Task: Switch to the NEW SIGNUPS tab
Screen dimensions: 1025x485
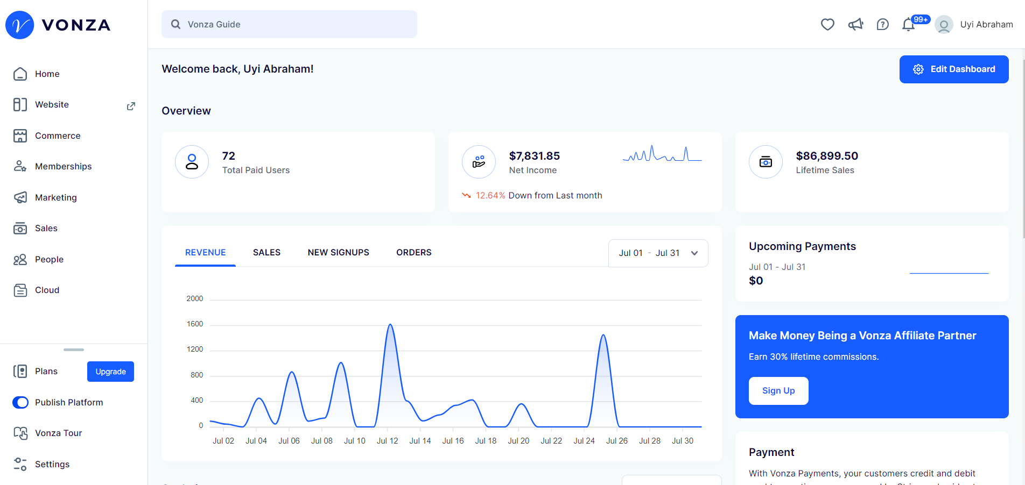Action: point(338,252)
